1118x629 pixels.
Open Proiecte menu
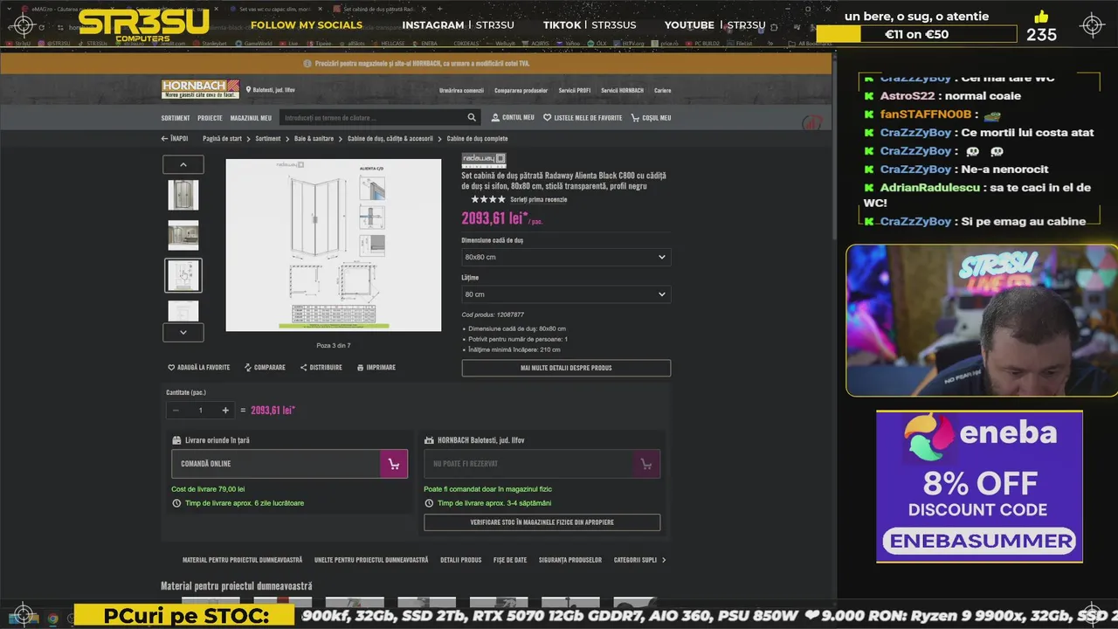pos(210,118)
